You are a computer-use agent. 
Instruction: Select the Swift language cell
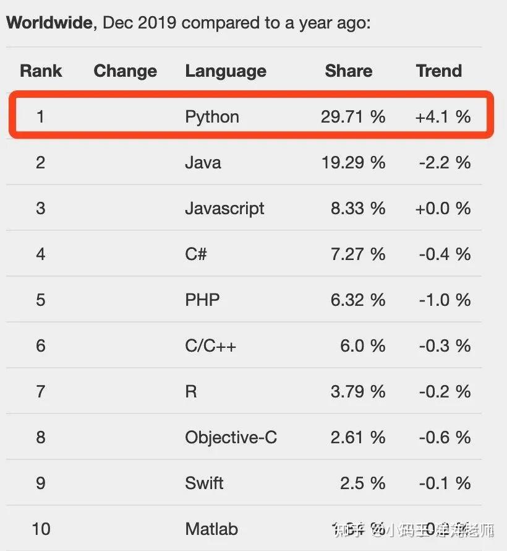(x=204, y=483)
